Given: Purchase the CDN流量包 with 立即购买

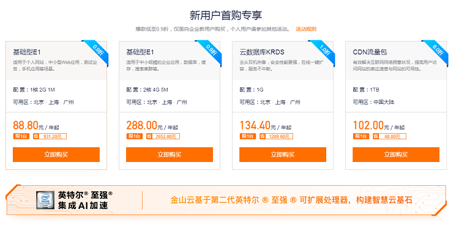Looking at the screenshot, I should [x=396, y=155].
